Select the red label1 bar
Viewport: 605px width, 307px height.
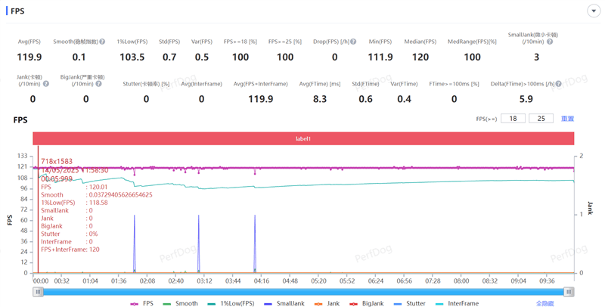click(x=303, y=138)
